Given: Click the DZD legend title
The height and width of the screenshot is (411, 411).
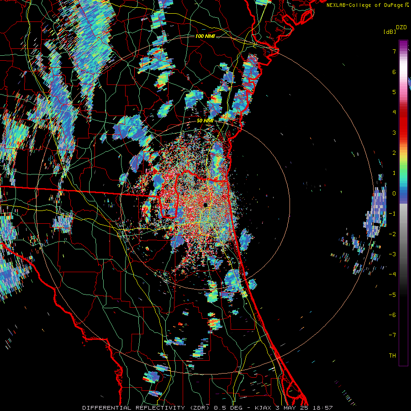Looking at the screenshot, I should pyautogui.click(x=401, y=27).
